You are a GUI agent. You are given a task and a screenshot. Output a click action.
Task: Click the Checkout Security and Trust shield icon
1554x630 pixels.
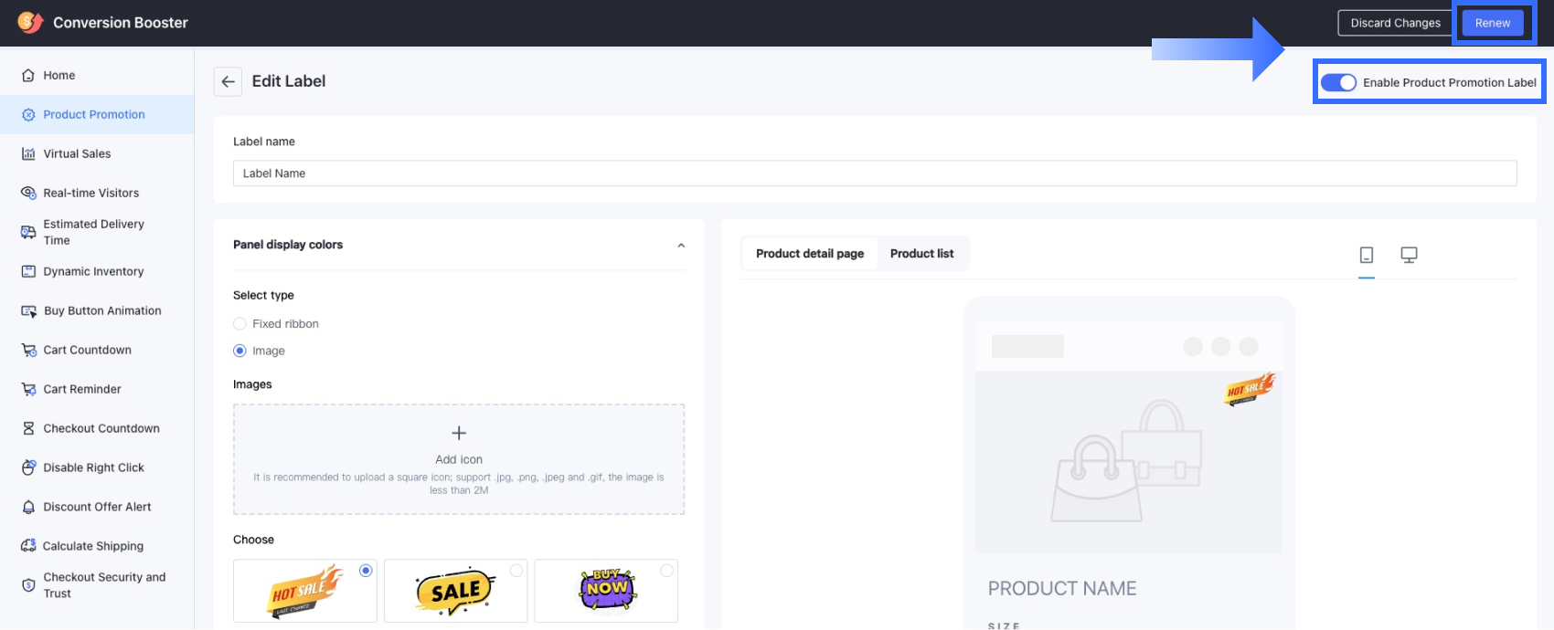coord(28,585)
